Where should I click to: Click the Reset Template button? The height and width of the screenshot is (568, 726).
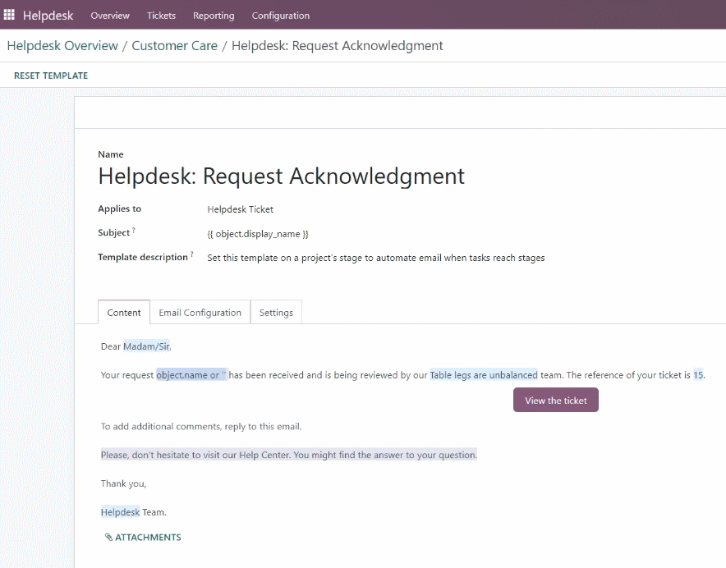pos(51,76)
